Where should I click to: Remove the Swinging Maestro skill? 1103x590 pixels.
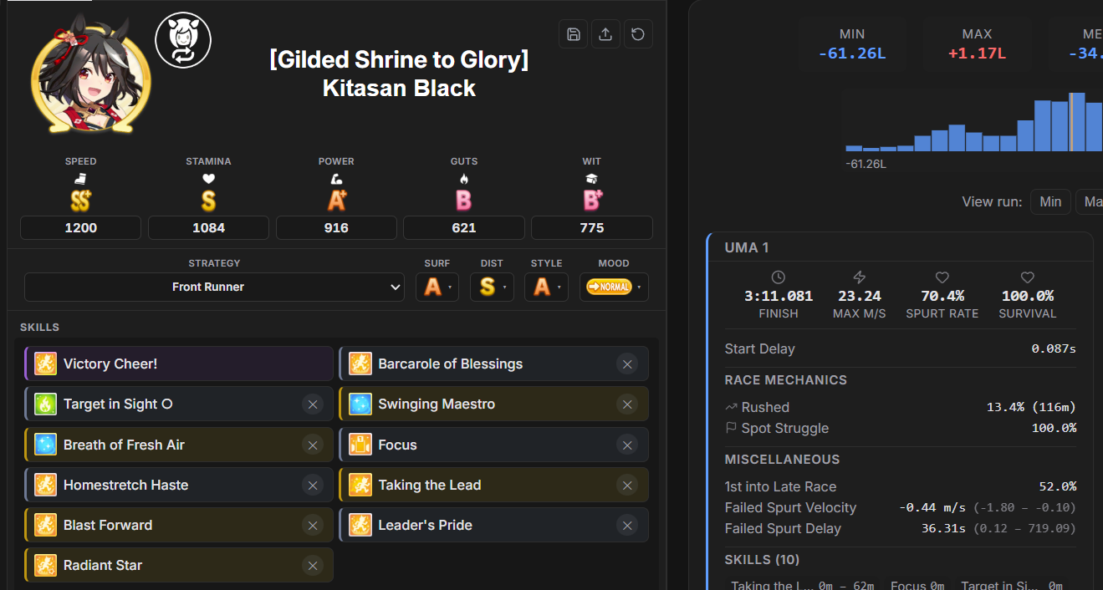tap(627, 404)
